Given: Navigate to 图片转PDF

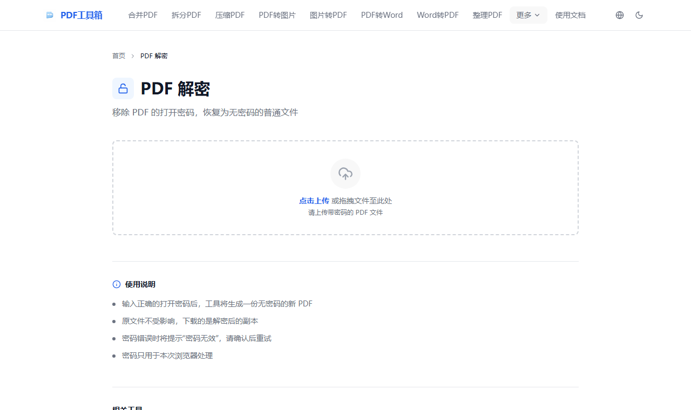Looking at the screenshot, I should (328, 15).
